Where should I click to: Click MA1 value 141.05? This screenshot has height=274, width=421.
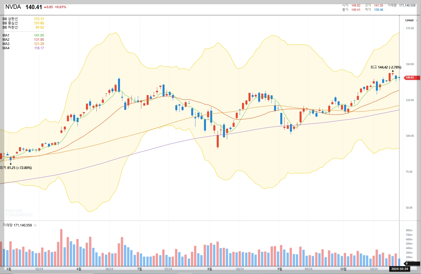click(39, 35)
